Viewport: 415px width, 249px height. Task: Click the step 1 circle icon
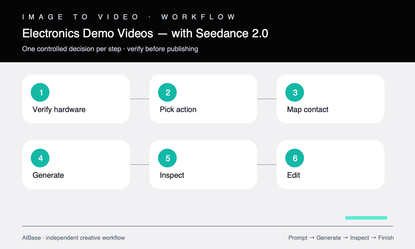point(40,92)
